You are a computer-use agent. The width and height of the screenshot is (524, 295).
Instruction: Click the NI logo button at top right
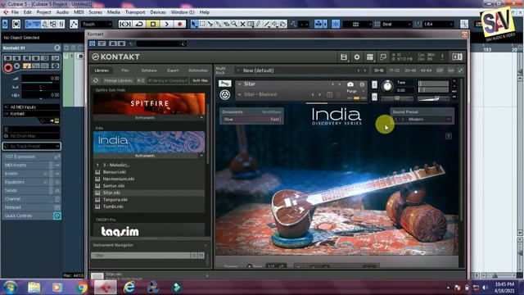point(457,57)
